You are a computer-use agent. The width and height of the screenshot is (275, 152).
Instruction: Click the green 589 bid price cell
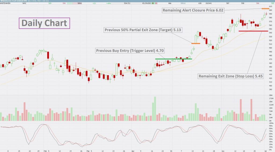[50, 3]
